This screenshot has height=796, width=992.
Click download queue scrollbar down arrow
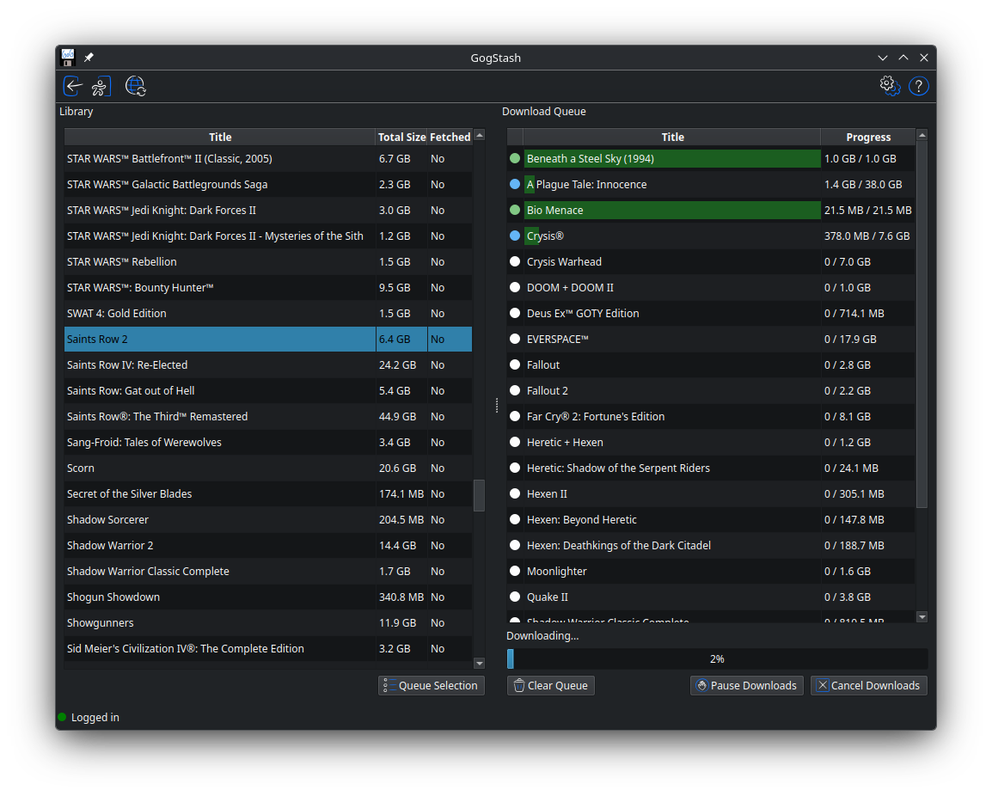(922, 616)
